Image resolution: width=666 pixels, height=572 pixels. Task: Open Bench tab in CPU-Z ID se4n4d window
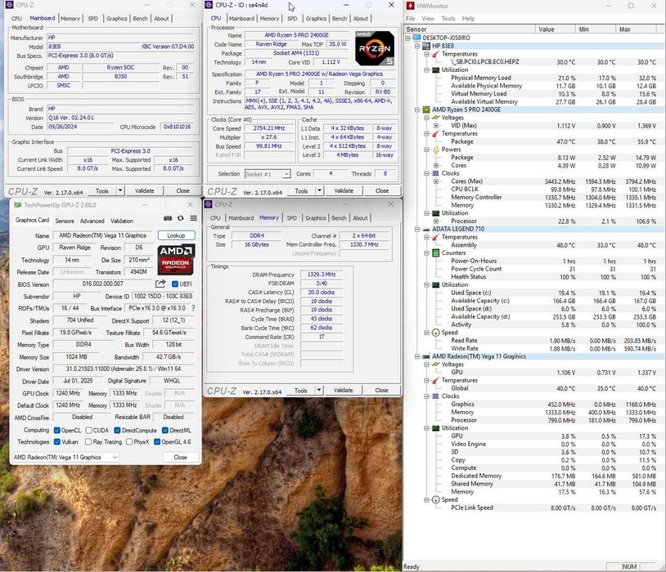340,19
